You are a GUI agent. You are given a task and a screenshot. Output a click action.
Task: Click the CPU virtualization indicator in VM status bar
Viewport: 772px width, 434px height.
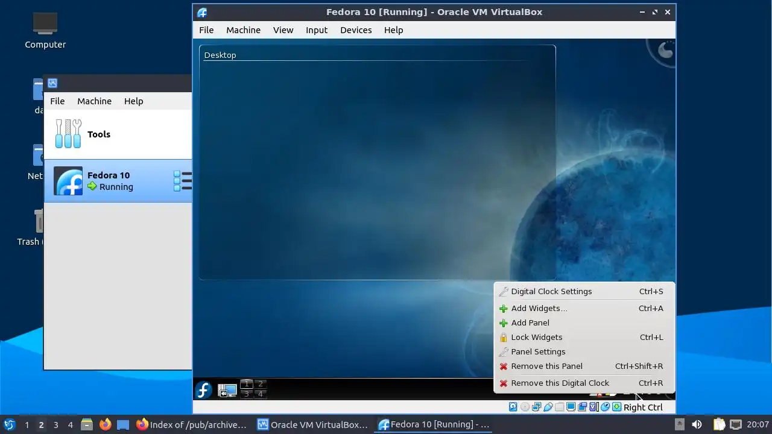click(593, 407)
